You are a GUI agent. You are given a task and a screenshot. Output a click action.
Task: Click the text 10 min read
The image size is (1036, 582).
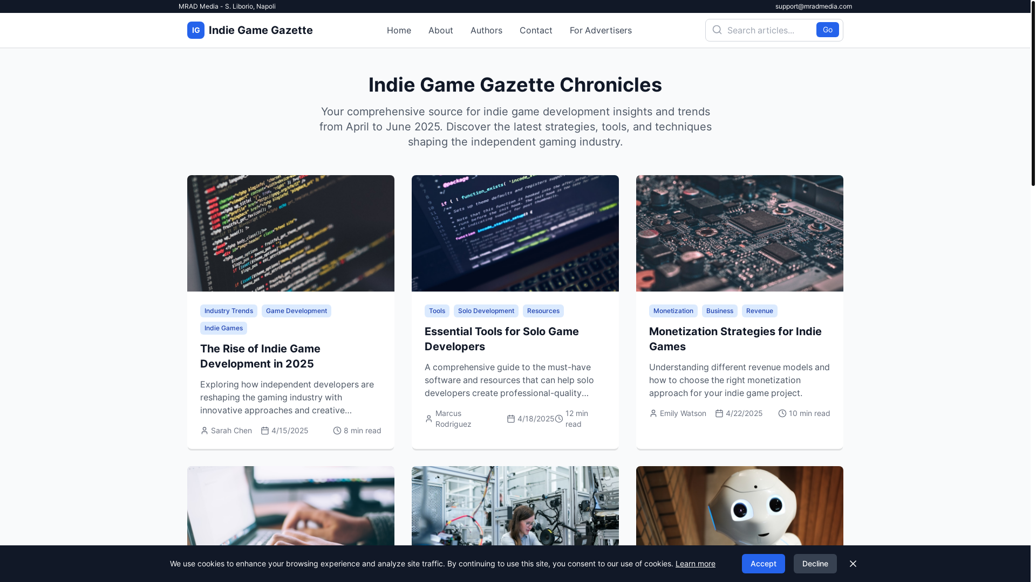coord(809,413)
